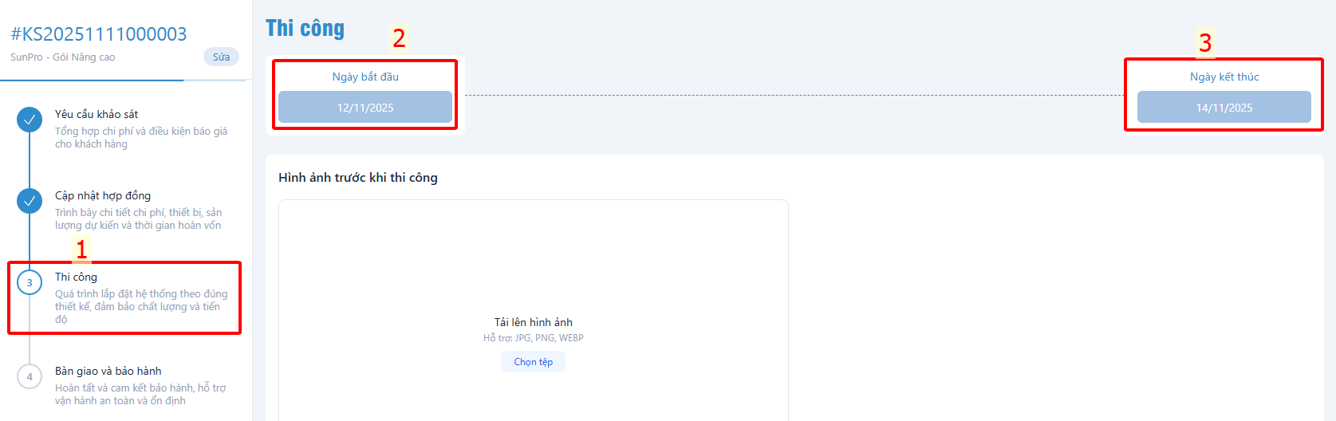Select the step 4 circle icon
The image size is (1336, 421).
pyautogui.click(x=30, y=376)
